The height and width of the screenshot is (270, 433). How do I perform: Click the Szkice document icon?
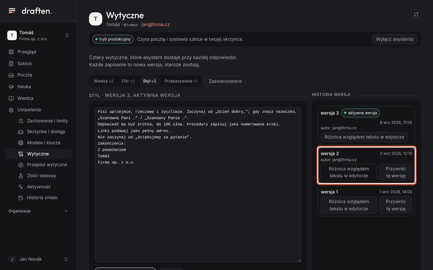11,64
